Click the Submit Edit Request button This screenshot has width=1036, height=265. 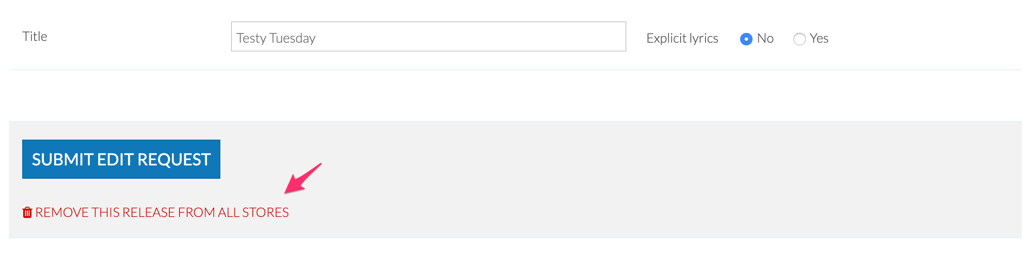pos(120,159)
